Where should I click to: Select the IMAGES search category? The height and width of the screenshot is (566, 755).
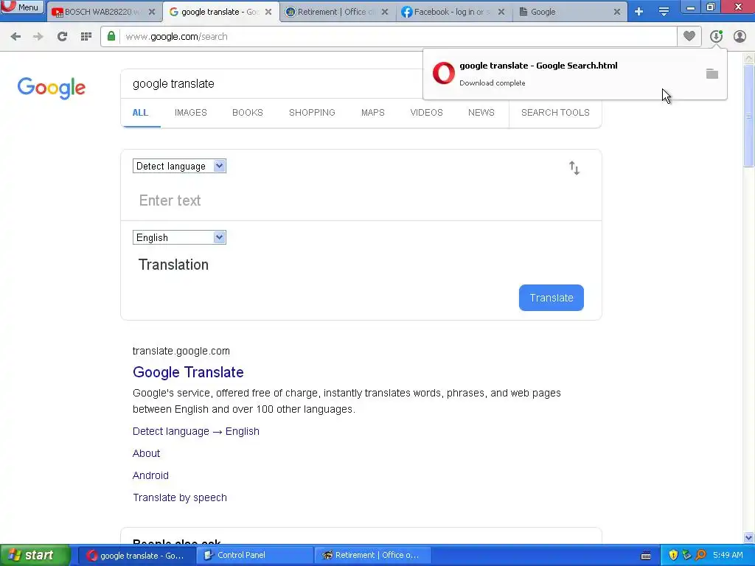[x=191, y=113]
